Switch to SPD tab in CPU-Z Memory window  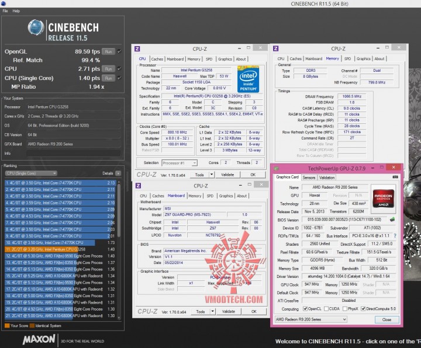point(348,59)
